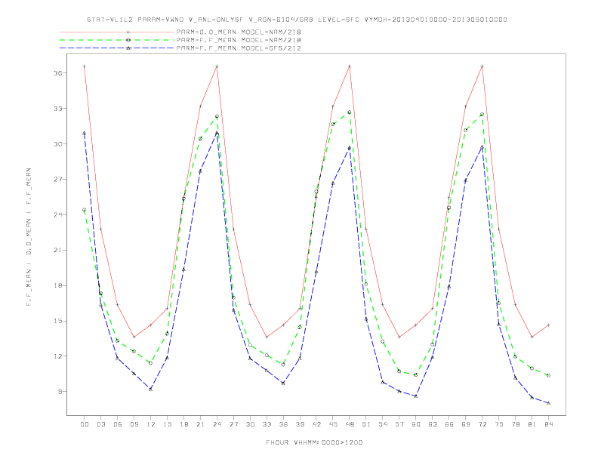Click red plus data point at hour 84
Image resolution: width=598 pixels, height=462 pixels.
[548, 325]
